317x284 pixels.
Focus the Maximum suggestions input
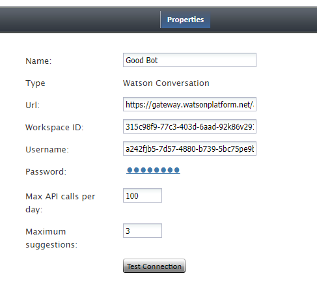pos(143,231)
